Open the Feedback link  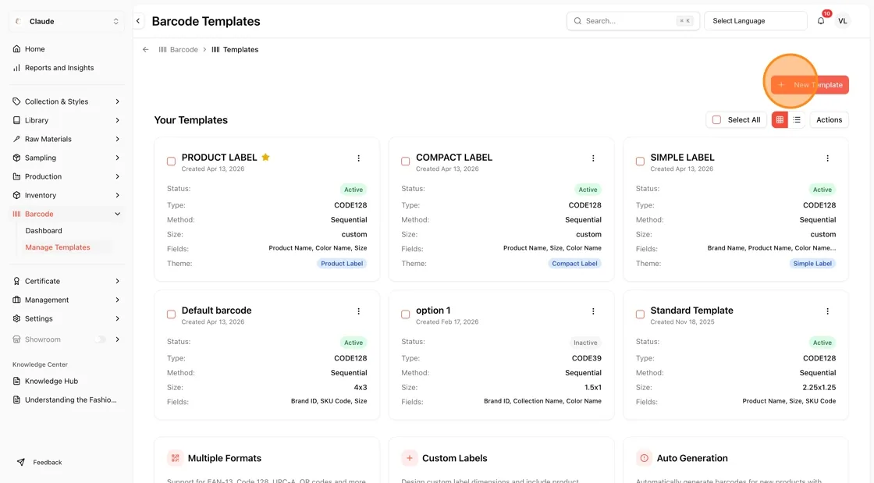[x=40, y=463]
